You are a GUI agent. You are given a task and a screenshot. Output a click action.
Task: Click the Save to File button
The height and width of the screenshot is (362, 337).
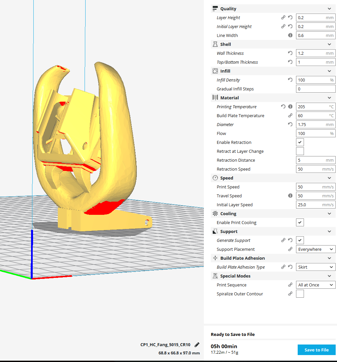click(x=316, y=350)
